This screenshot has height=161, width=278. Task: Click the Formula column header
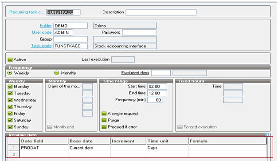click(227, 141)
